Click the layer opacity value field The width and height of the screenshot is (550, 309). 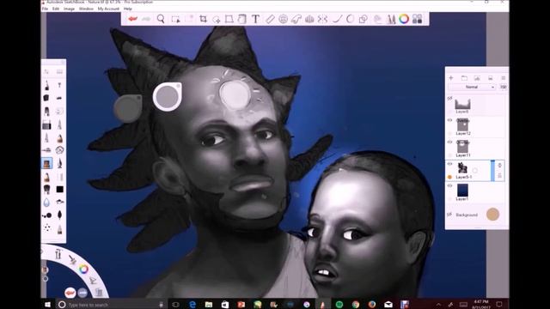tap(504, 87)
